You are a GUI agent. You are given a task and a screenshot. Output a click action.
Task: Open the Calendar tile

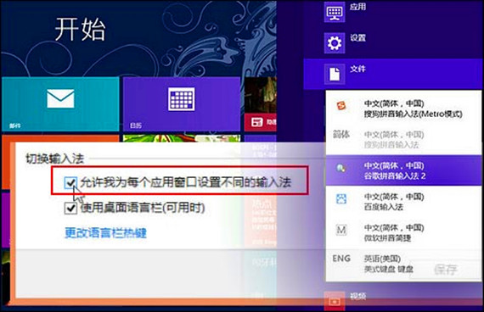click(182, 104)
